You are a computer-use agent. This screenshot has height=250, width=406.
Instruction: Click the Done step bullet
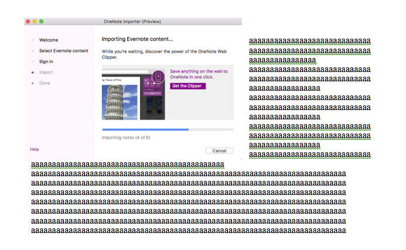coord(32,83)
